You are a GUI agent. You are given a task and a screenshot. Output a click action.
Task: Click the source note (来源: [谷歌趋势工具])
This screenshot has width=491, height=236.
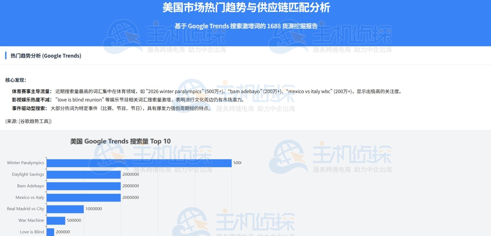click(29, 121)
